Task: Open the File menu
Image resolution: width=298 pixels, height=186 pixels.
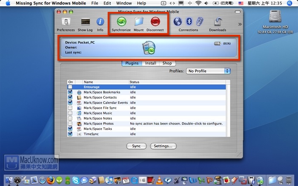Action: pos(95,3)
